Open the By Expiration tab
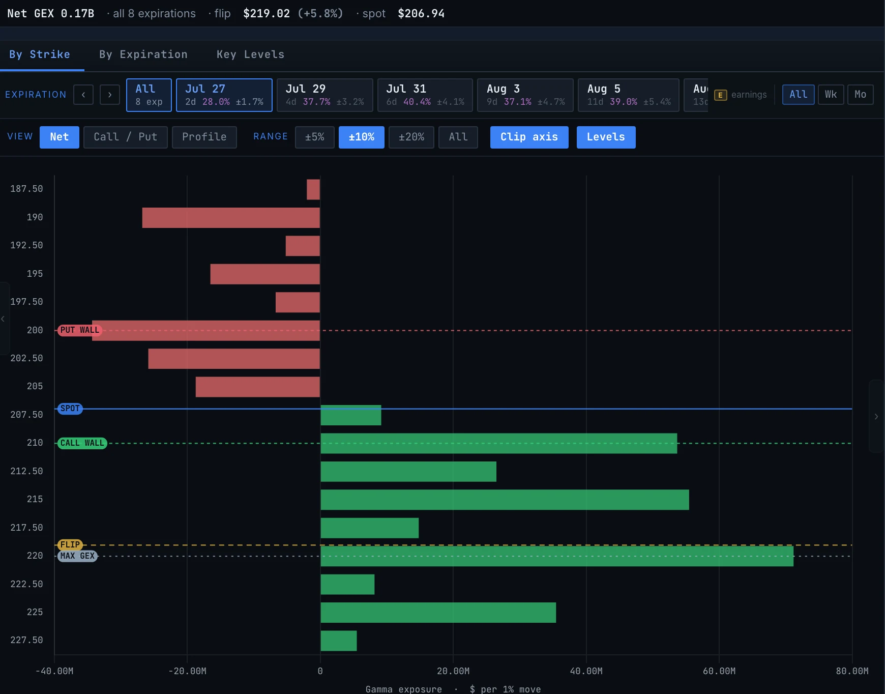 (x=143, y=54)
